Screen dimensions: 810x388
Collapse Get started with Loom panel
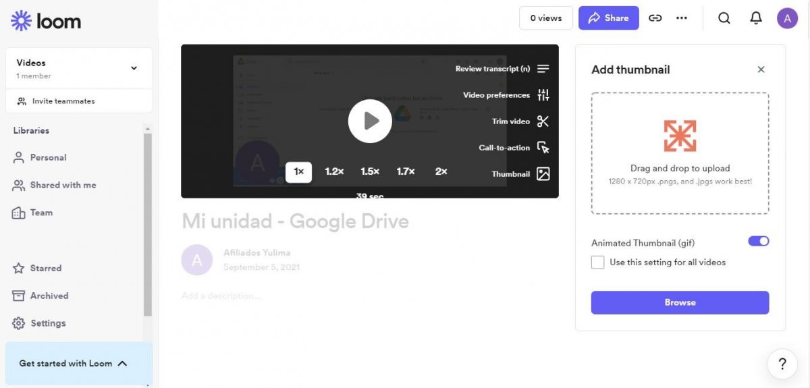point(122,363)
